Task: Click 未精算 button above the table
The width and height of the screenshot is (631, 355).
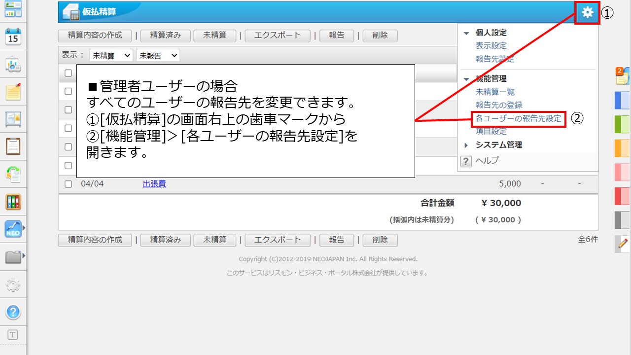Action: click(x=215, y=35)
